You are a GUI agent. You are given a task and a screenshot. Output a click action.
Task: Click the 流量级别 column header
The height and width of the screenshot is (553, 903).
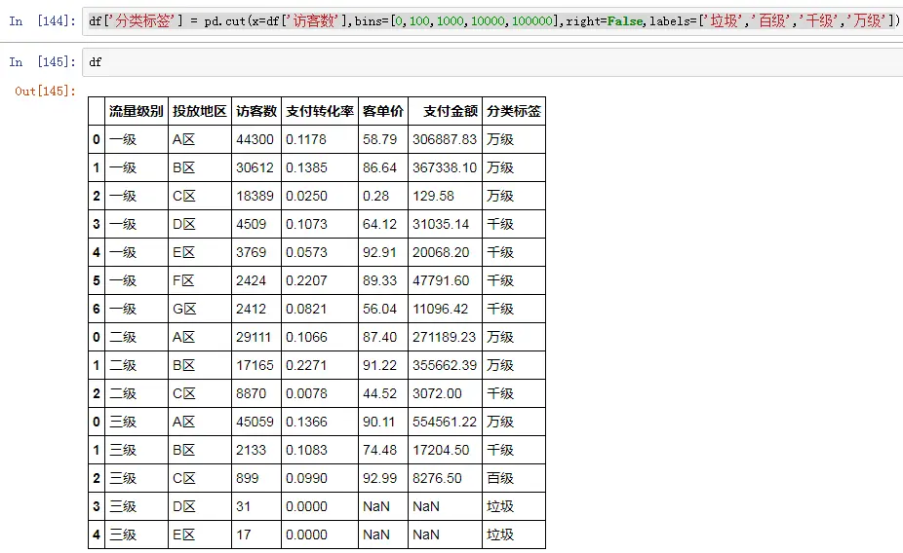point(137,111)
